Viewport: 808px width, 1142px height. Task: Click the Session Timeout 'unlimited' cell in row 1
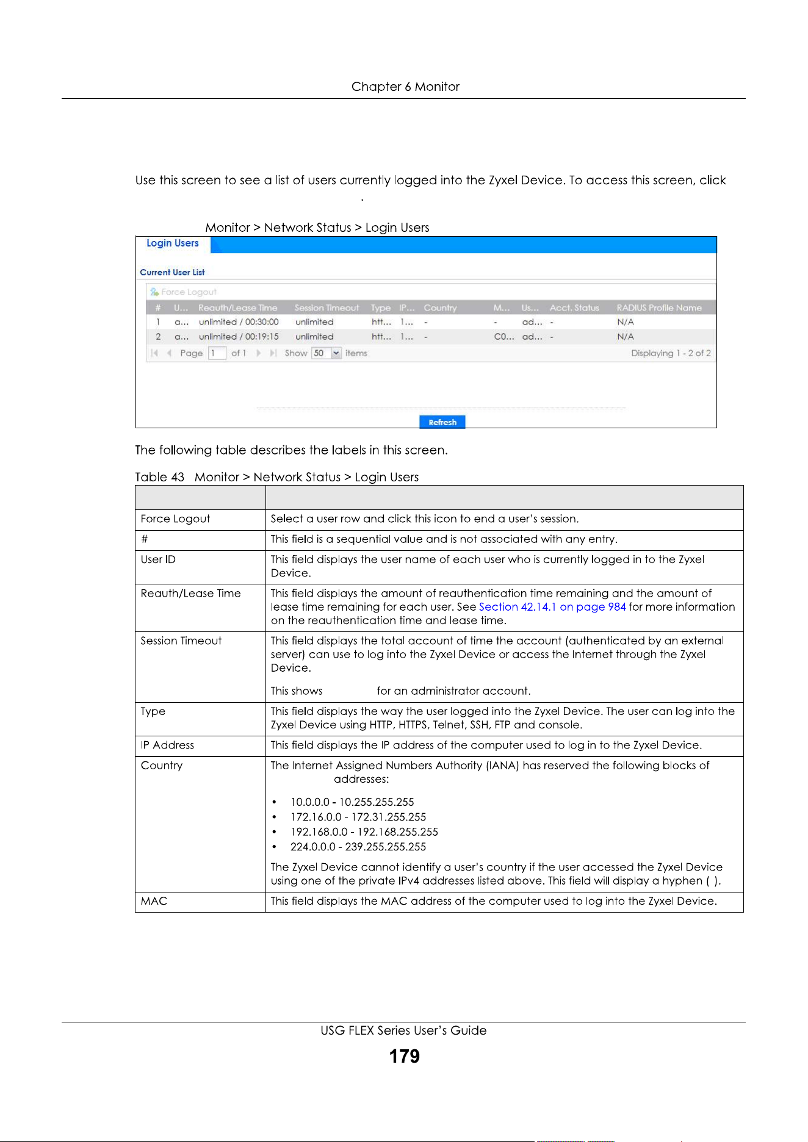(x=314, y=322)
